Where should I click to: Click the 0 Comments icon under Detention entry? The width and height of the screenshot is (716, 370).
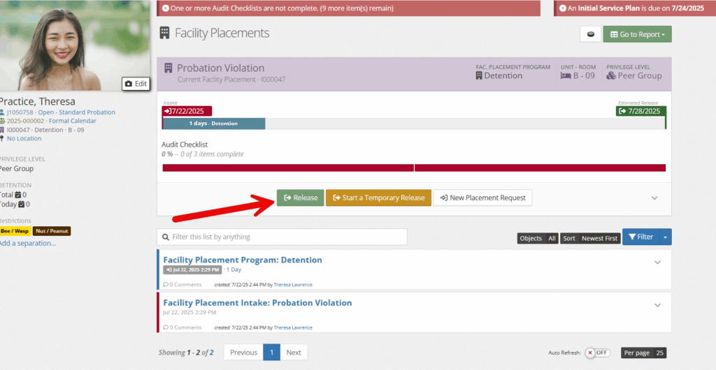click(166, 285)
